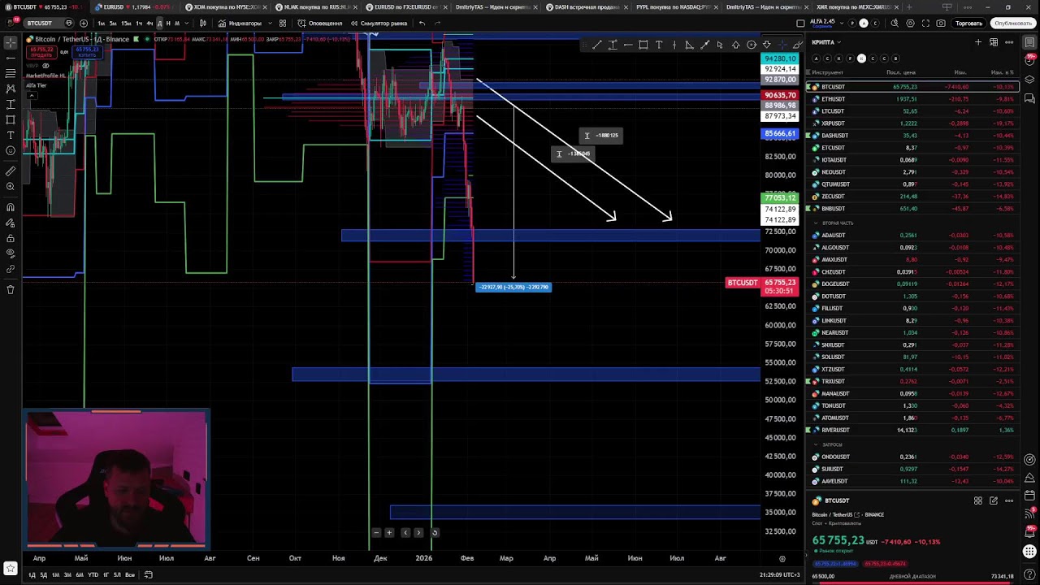Collapse the ВТОРАЯ ЧАСТЬ watchlist section
The width and height of the screenshot is (1040, 585).
tap(816, 223)
